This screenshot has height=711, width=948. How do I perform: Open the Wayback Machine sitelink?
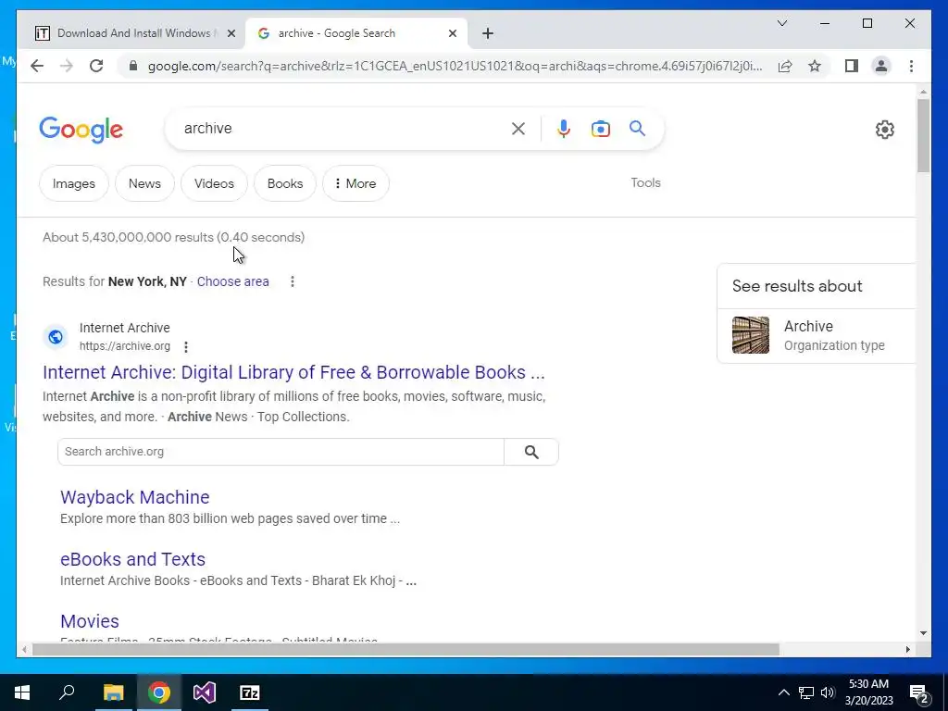click(x=135, y=497)
